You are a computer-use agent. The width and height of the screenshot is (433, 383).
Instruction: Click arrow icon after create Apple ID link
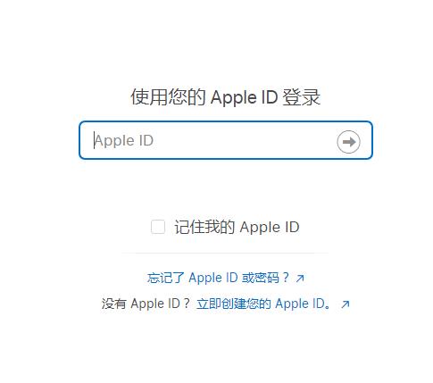(346, 304)
